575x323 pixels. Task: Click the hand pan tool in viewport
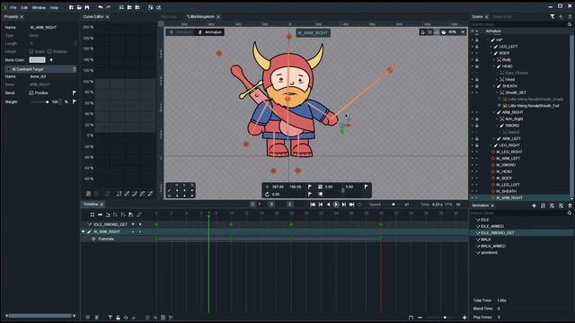(422, 32)
